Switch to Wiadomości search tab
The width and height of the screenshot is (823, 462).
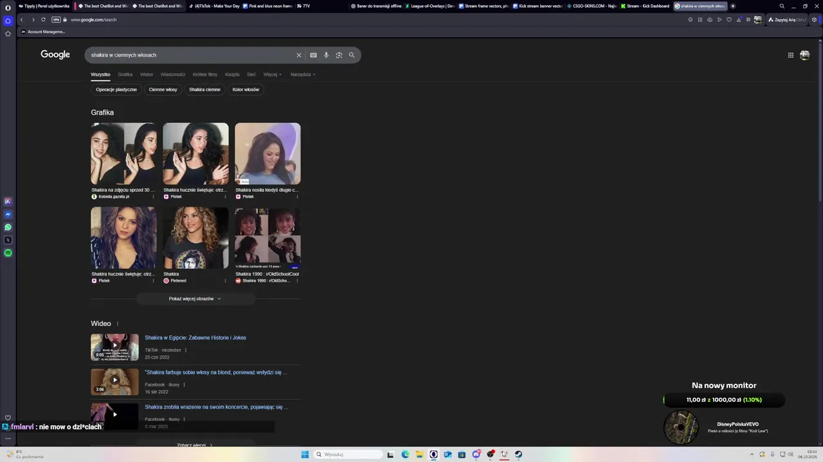173,74
